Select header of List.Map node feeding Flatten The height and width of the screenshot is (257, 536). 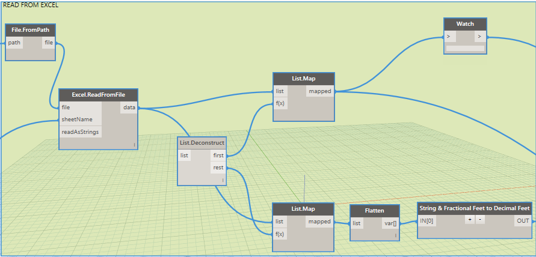click(x=303, y=208)
